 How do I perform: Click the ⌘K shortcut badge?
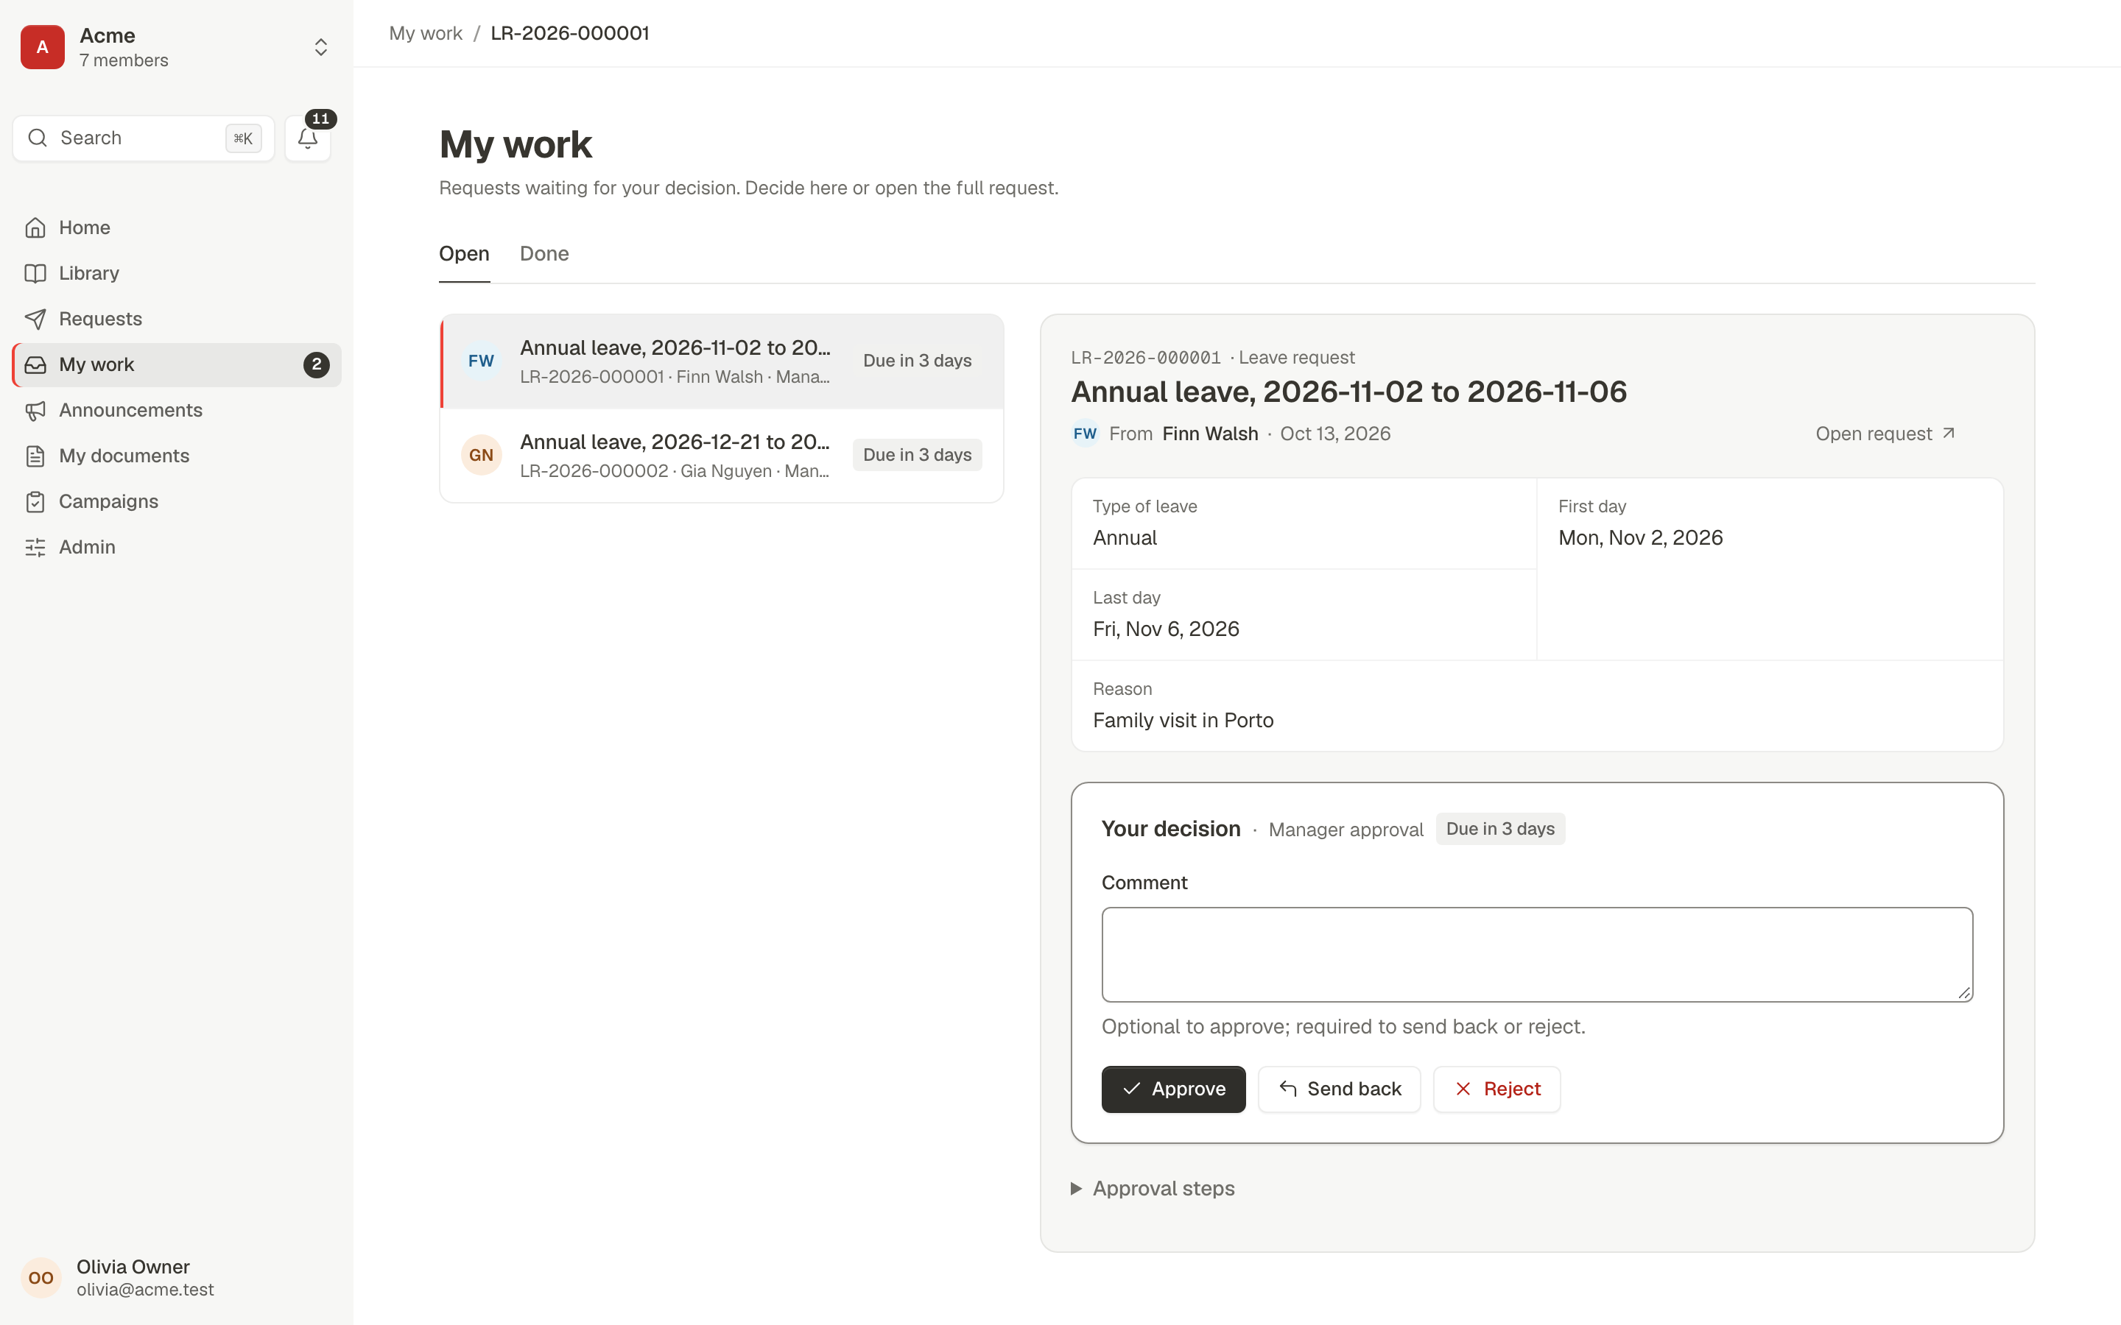(x=243, y=138)
